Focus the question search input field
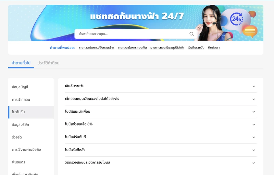The width and height of the screenshot is (274, 175). point(135,34)
